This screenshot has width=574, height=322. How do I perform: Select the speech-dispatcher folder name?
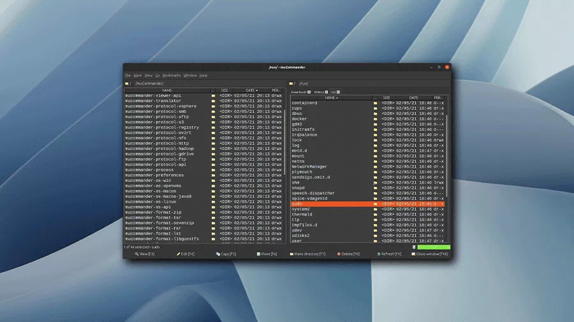click(313, 193)
